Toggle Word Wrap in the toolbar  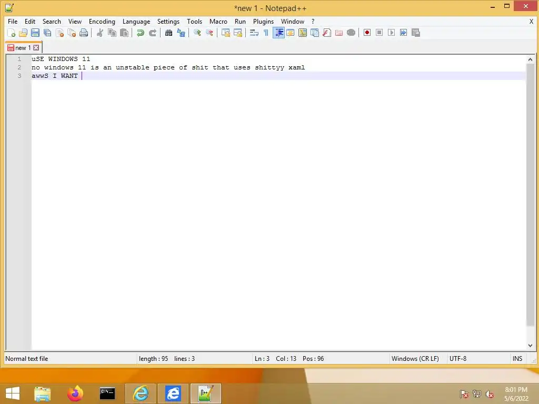click(x=254, y=33)
